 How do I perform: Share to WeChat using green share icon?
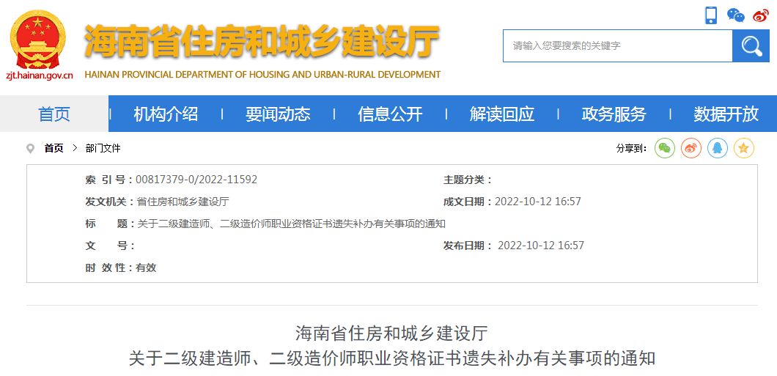click(x=664, y=148)
